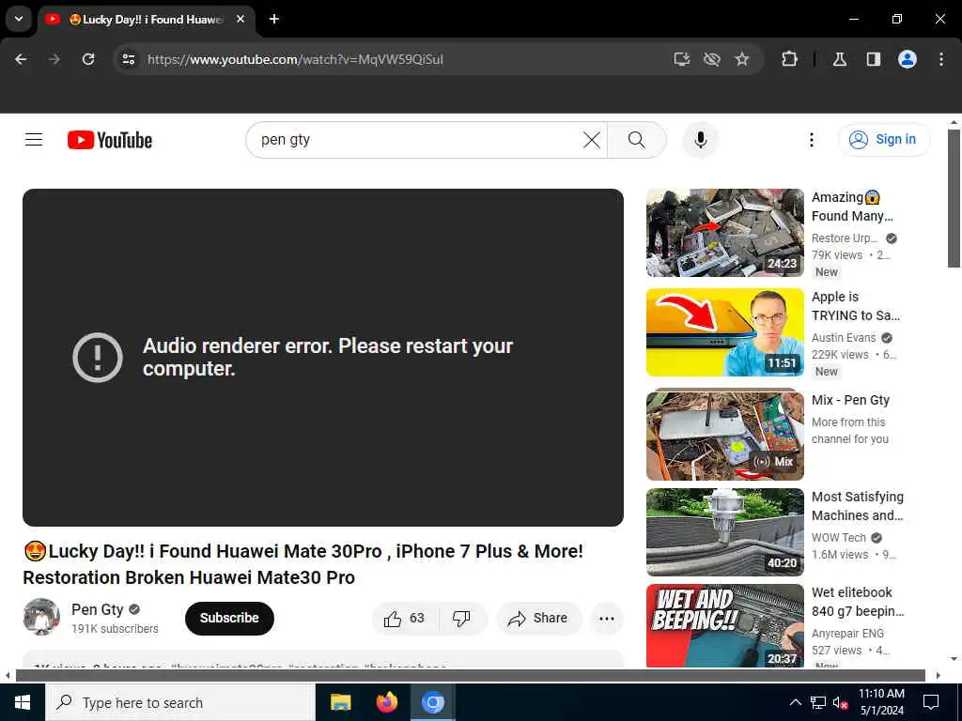Go back to previous page
The height and width of the screenshot is (721, 962).
[21, 59]
